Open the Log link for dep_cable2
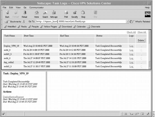Screen dimensions: 155x117 tap(131, 62)
